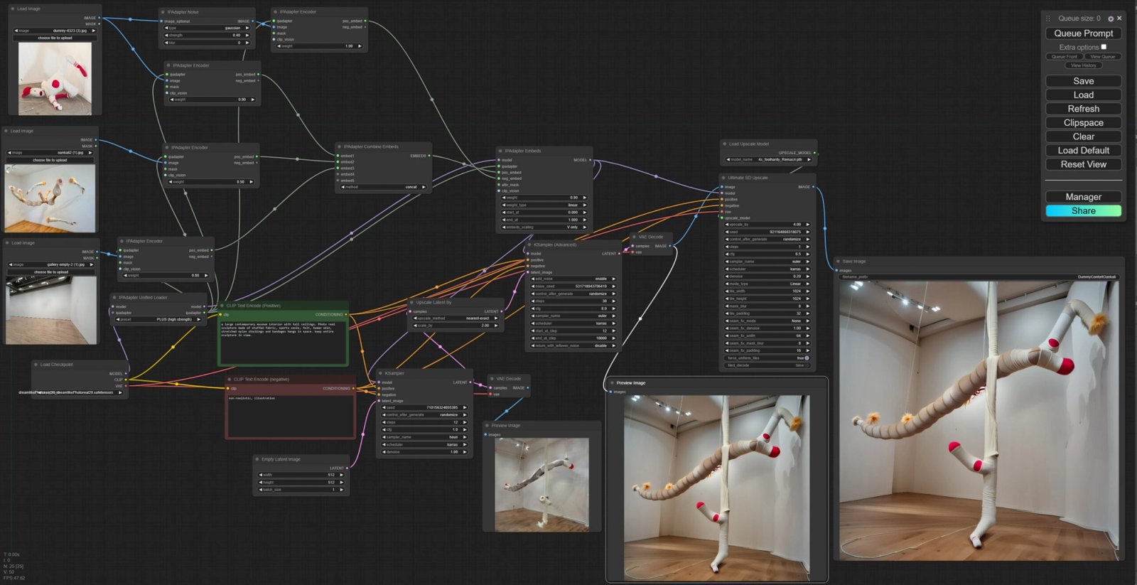This screenshot has height=585, width=1137.
Task: Open the type gaussian combo in IPAdapter Noise
Action: pos(208,28)
